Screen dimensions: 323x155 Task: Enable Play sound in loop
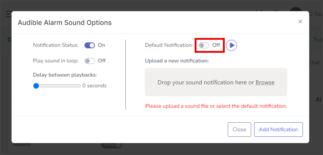pos(90,61)
